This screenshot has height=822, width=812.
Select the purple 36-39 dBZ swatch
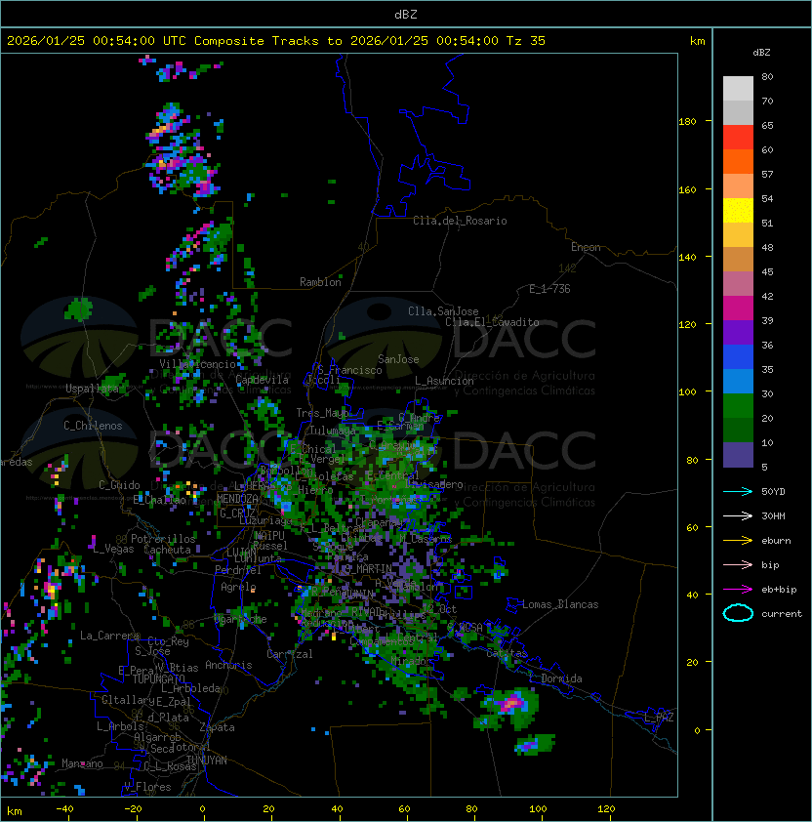click(x=738, y=333)
